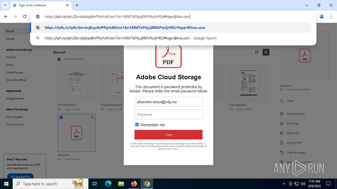Click the Add file storage link
Viewport: 337px width, 189px height.
coord(15,125)
